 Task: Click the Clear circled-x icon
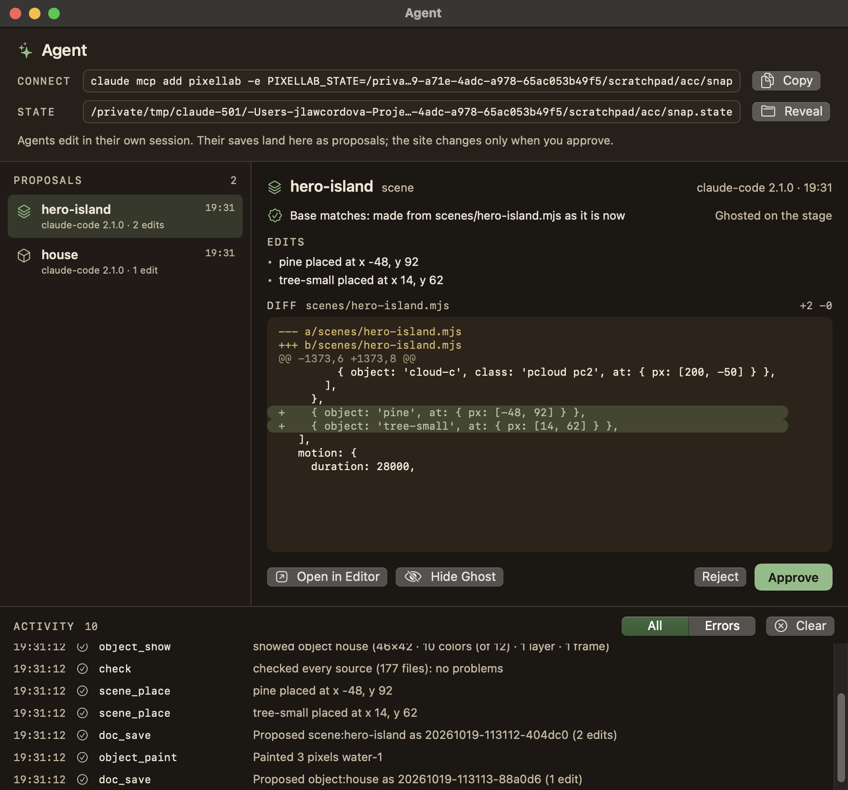click(x=781, y=626)
